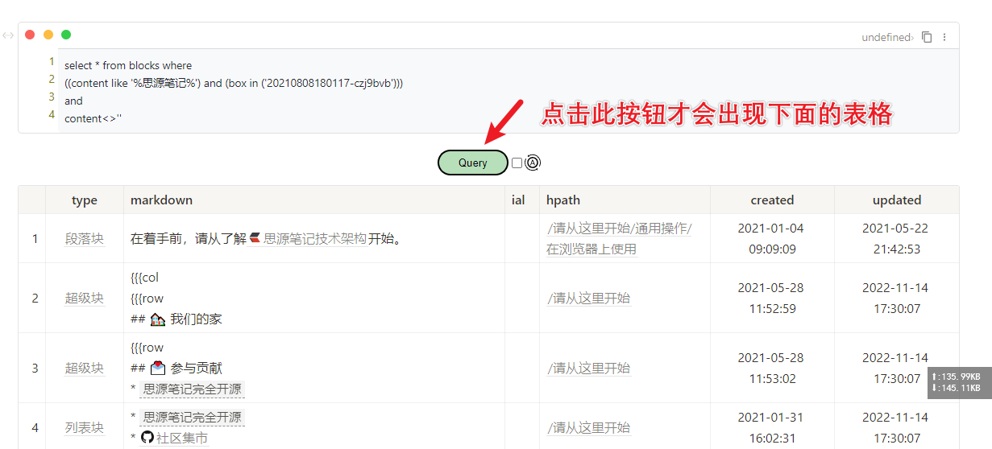Tick the checkbox next to Query
This screenshot has height=449, width=992.
click(x=517, y=163)
